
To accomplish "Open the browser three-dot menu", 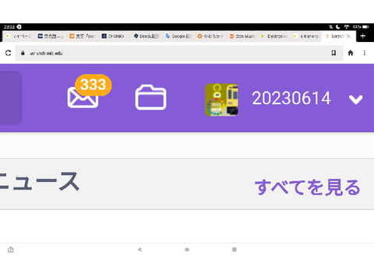I will click(x=365, y=53).
